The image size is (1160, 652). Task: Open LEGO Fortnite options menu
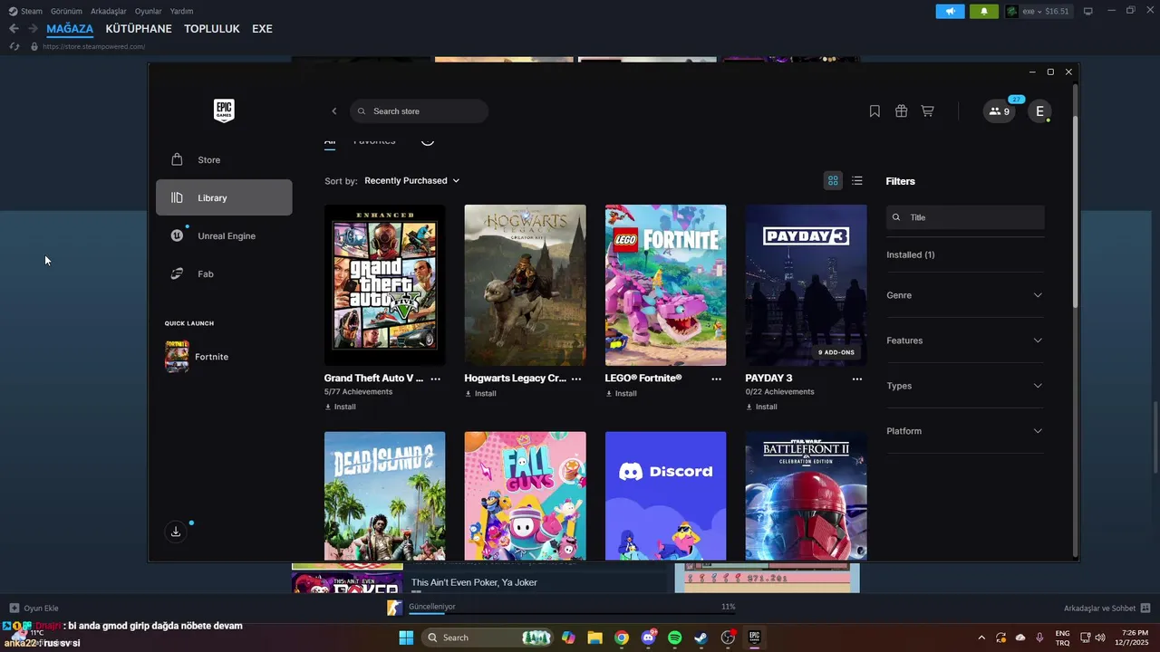717,379
